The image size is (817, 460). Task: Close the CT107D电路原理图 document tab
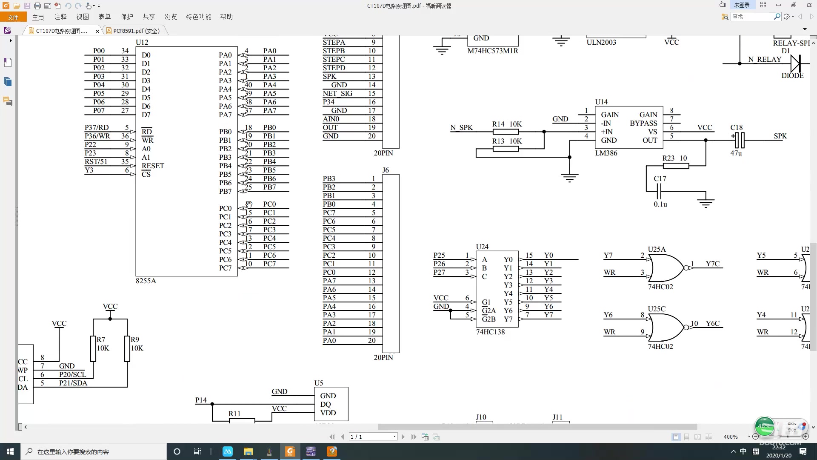(97, 31)
